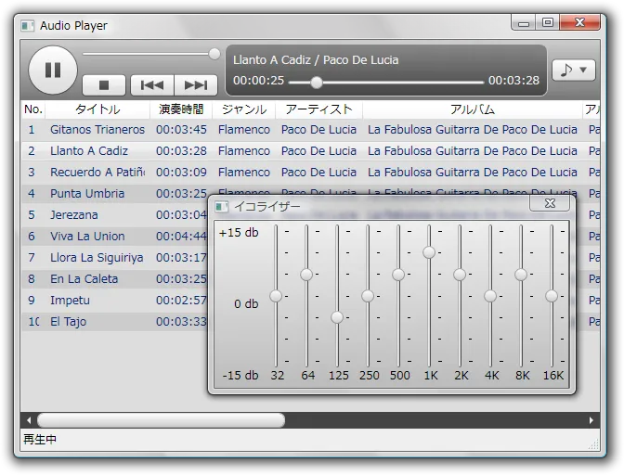Click the 1K band equalizer slider
624x475 pixels.
click(x=429, y=252)
